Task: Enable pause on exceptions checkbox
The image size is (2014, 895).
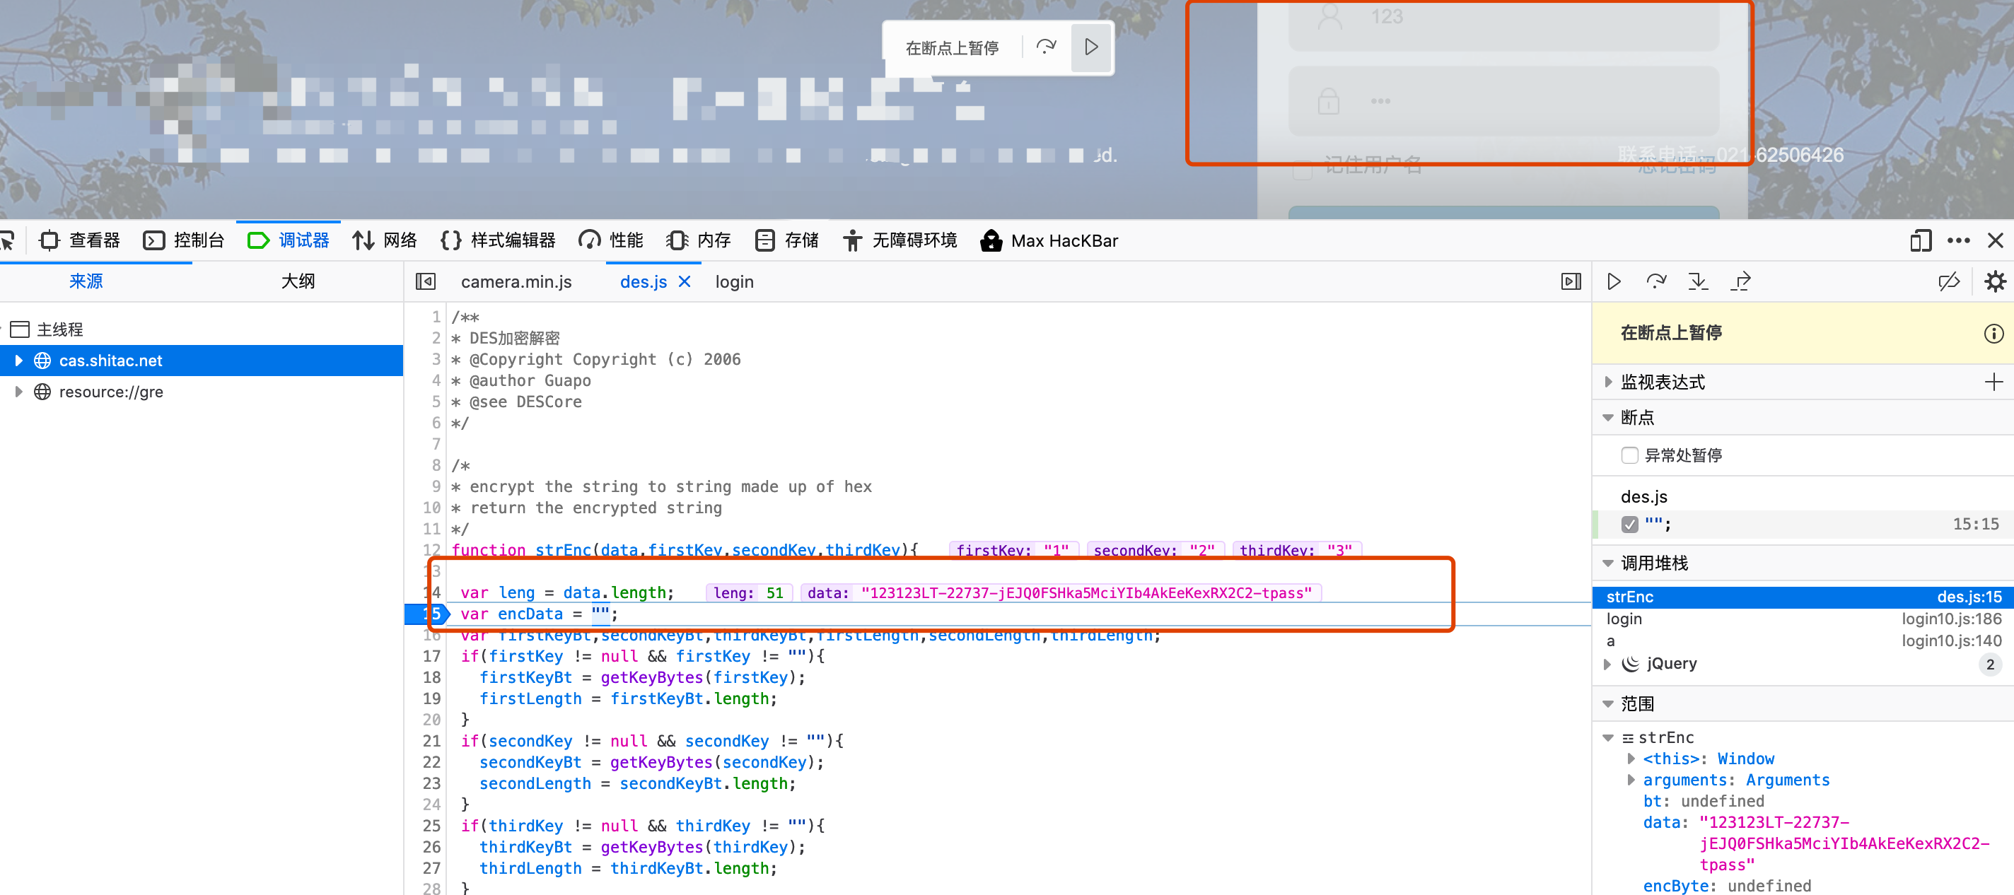Action: (1629, 455)
